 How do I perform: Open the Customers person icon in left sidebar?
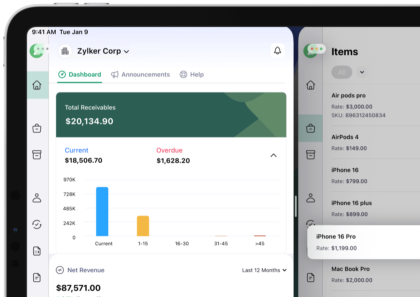point(37,198)
